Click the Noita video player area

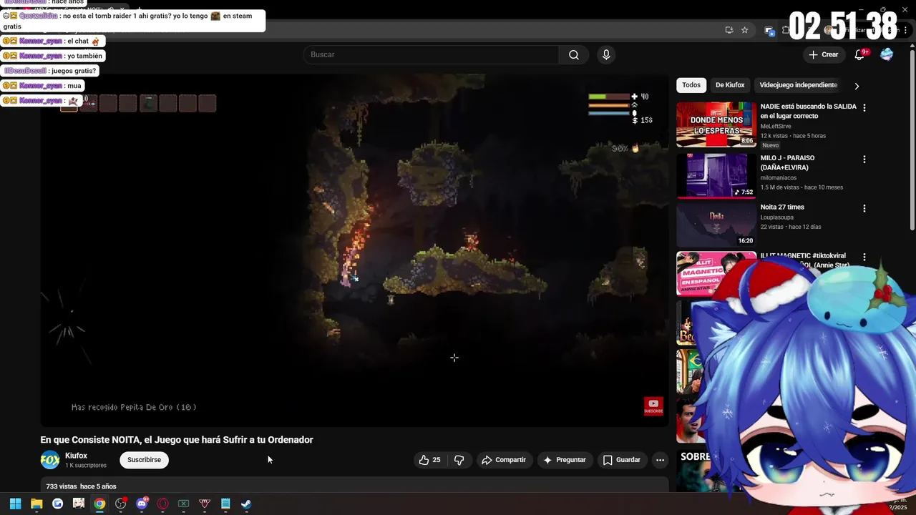point(354,250)
